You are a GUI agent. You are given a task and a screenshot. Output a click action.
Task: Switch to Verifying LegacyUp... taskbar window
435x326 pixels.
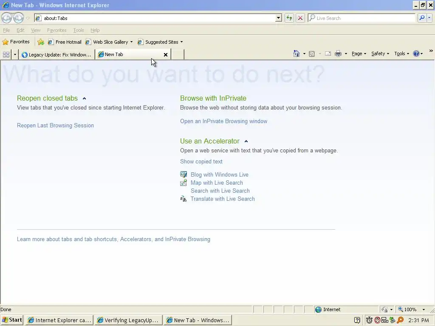[x=128, y=320]
